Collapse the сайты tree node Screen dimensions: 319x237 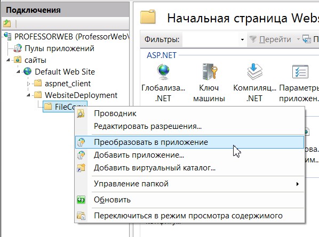[x=8, y=60]
